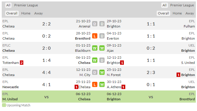Open the N. Forest 2:3 Brighton score
This screenshot has height=111, width=197.
151,72
